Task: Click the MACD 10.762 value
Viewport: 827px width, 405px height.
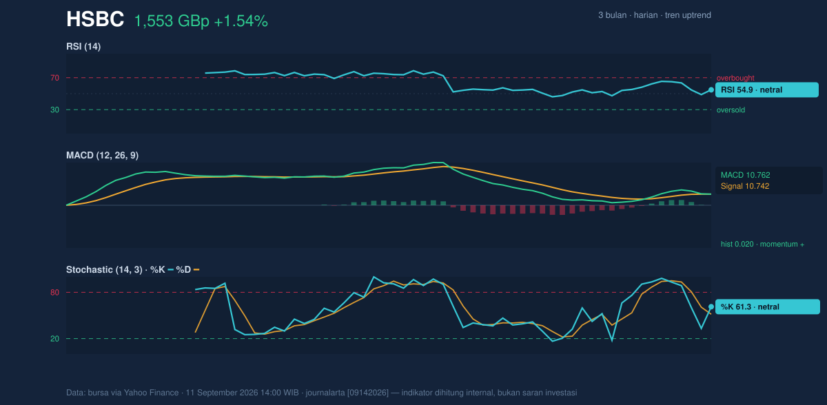Action: point(746,175)
